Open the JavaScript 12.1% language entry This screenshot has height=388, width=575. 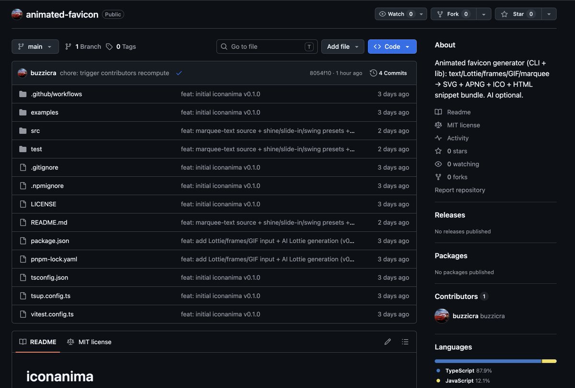click(x=464, y=381)
